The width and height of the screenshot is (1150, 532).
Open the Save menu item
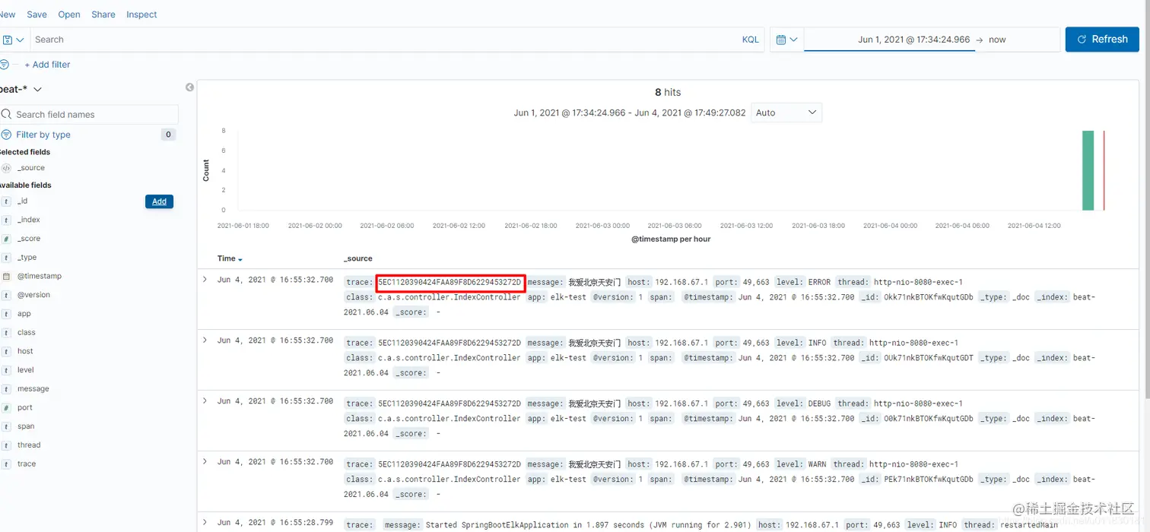click(x=37, y=14)
